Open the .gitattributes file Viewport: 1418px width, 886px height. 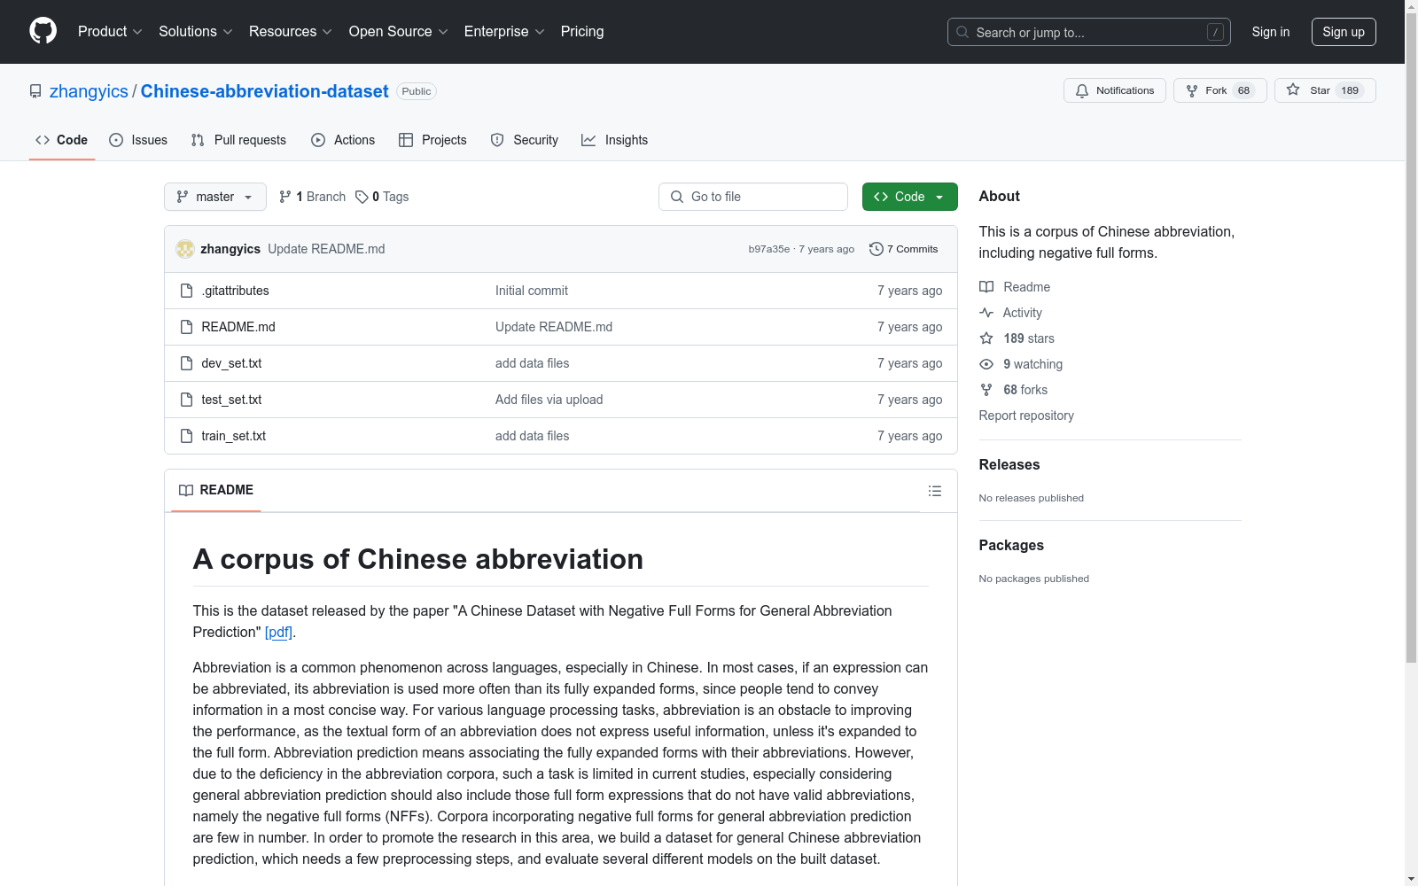click(x=235, y=291)
